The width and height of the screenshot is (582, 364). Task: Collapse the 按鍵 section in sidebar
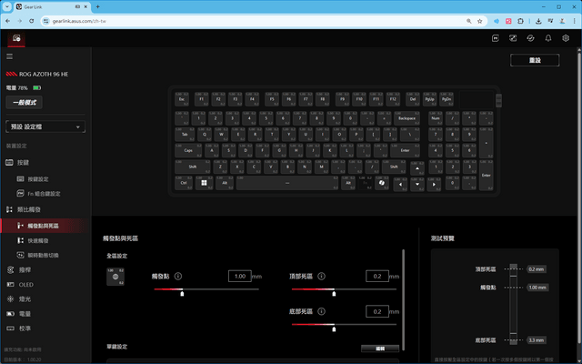(x=23, y=162)
